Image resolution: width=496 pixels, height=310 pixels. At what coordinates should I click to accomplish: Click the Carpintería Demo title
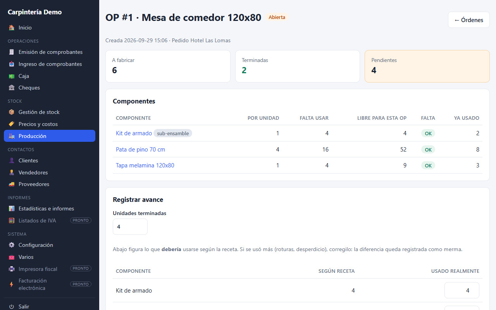pyautogui.click(x=34, y=12)
